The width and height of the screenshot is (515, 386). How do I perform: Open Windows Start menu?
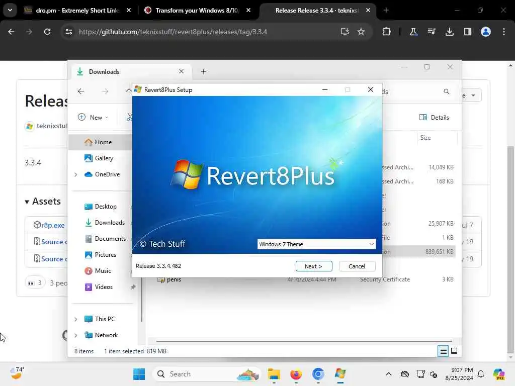(x=139, y=374)
